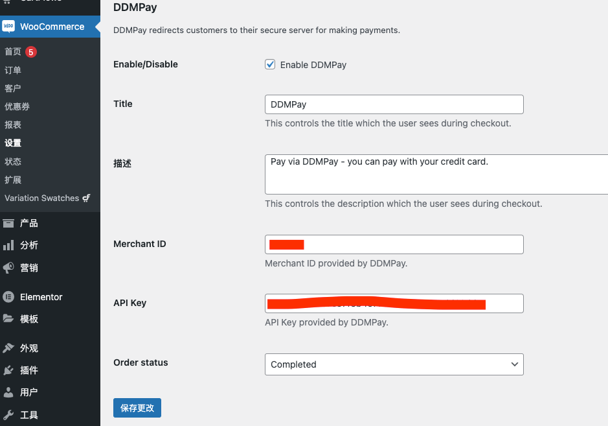Viewport: 608px width, 426px height.
Task: Click the 描述 field label
Action: coord(122,163)
